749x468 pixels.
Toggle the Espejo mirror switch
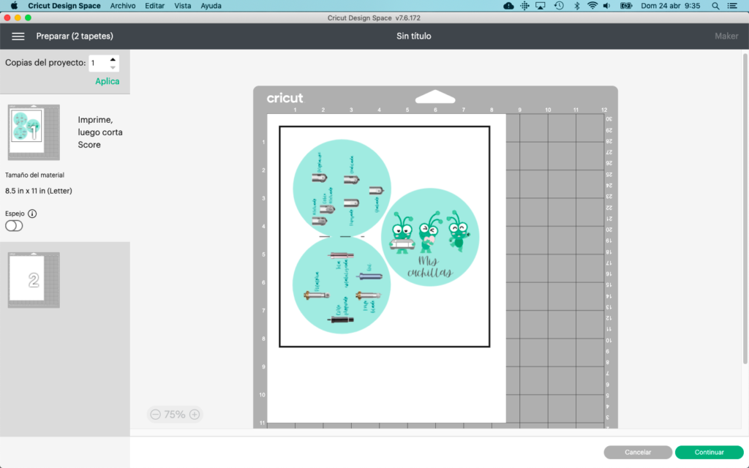tap(14, 226)
